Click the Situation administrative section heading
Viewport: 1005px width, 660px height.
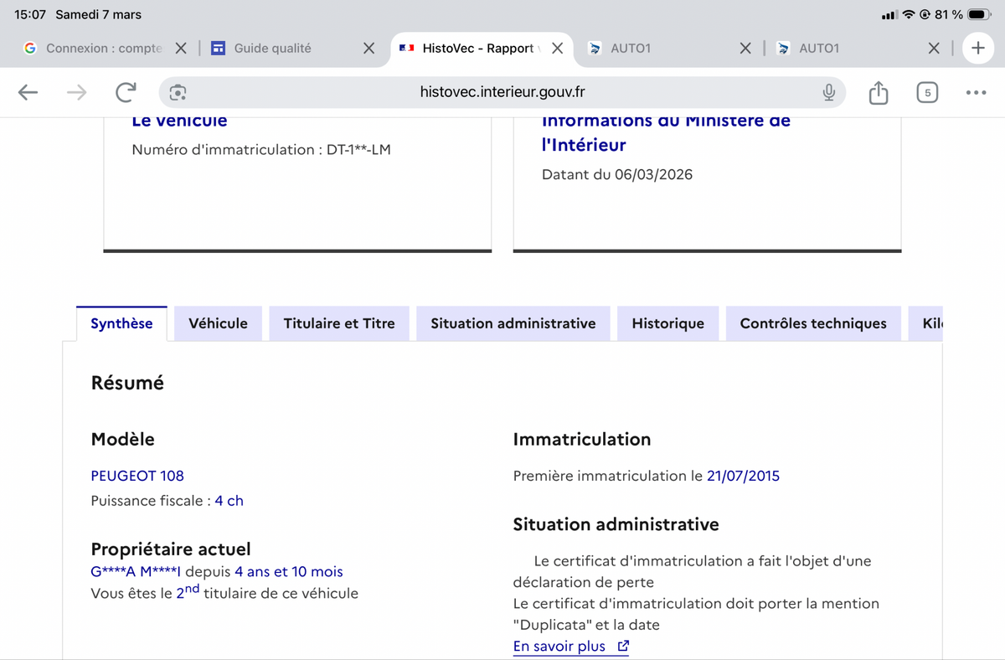coord(616,524)
